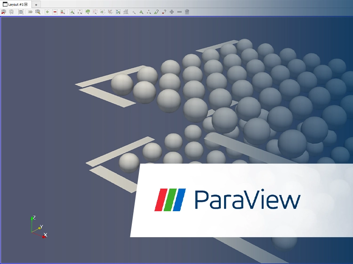Image resolution: width=353 pixels, height=264 pixels.
Task: Click the magnifier zoom-to-box icon
Action: point(38,12)
